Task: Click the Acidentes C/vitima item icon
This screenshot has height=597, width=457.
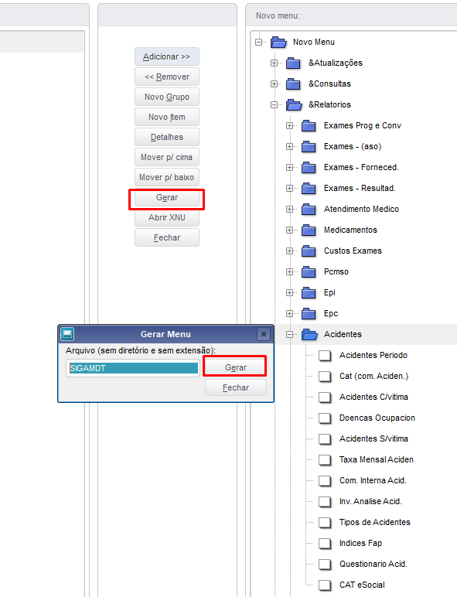Action: point(325,397)
